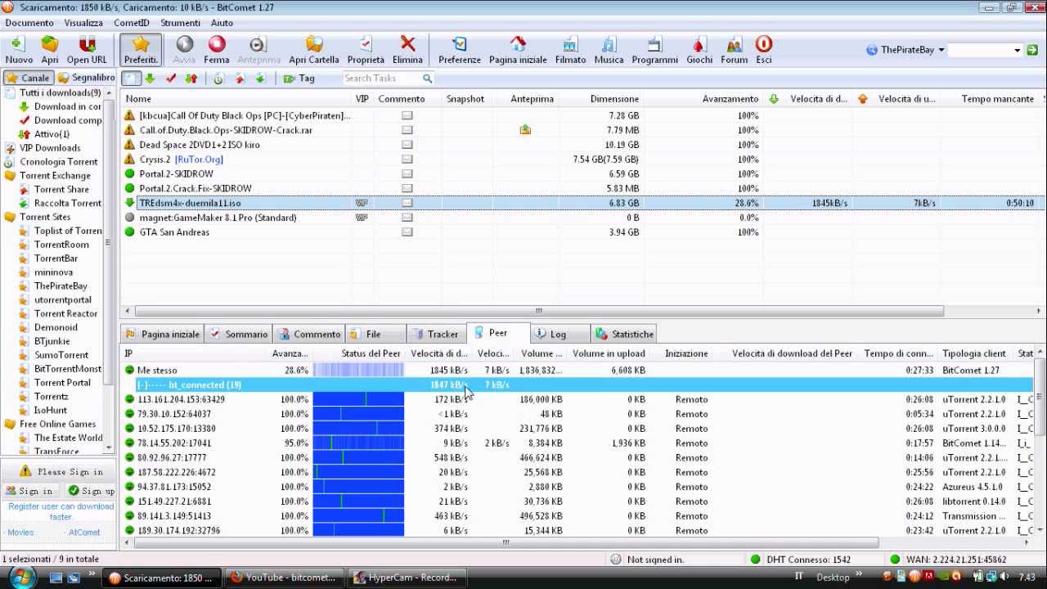Click the Musica toolbar icon
The width and height of the screenshot is (1047, 589).
(x=609, y=50)
